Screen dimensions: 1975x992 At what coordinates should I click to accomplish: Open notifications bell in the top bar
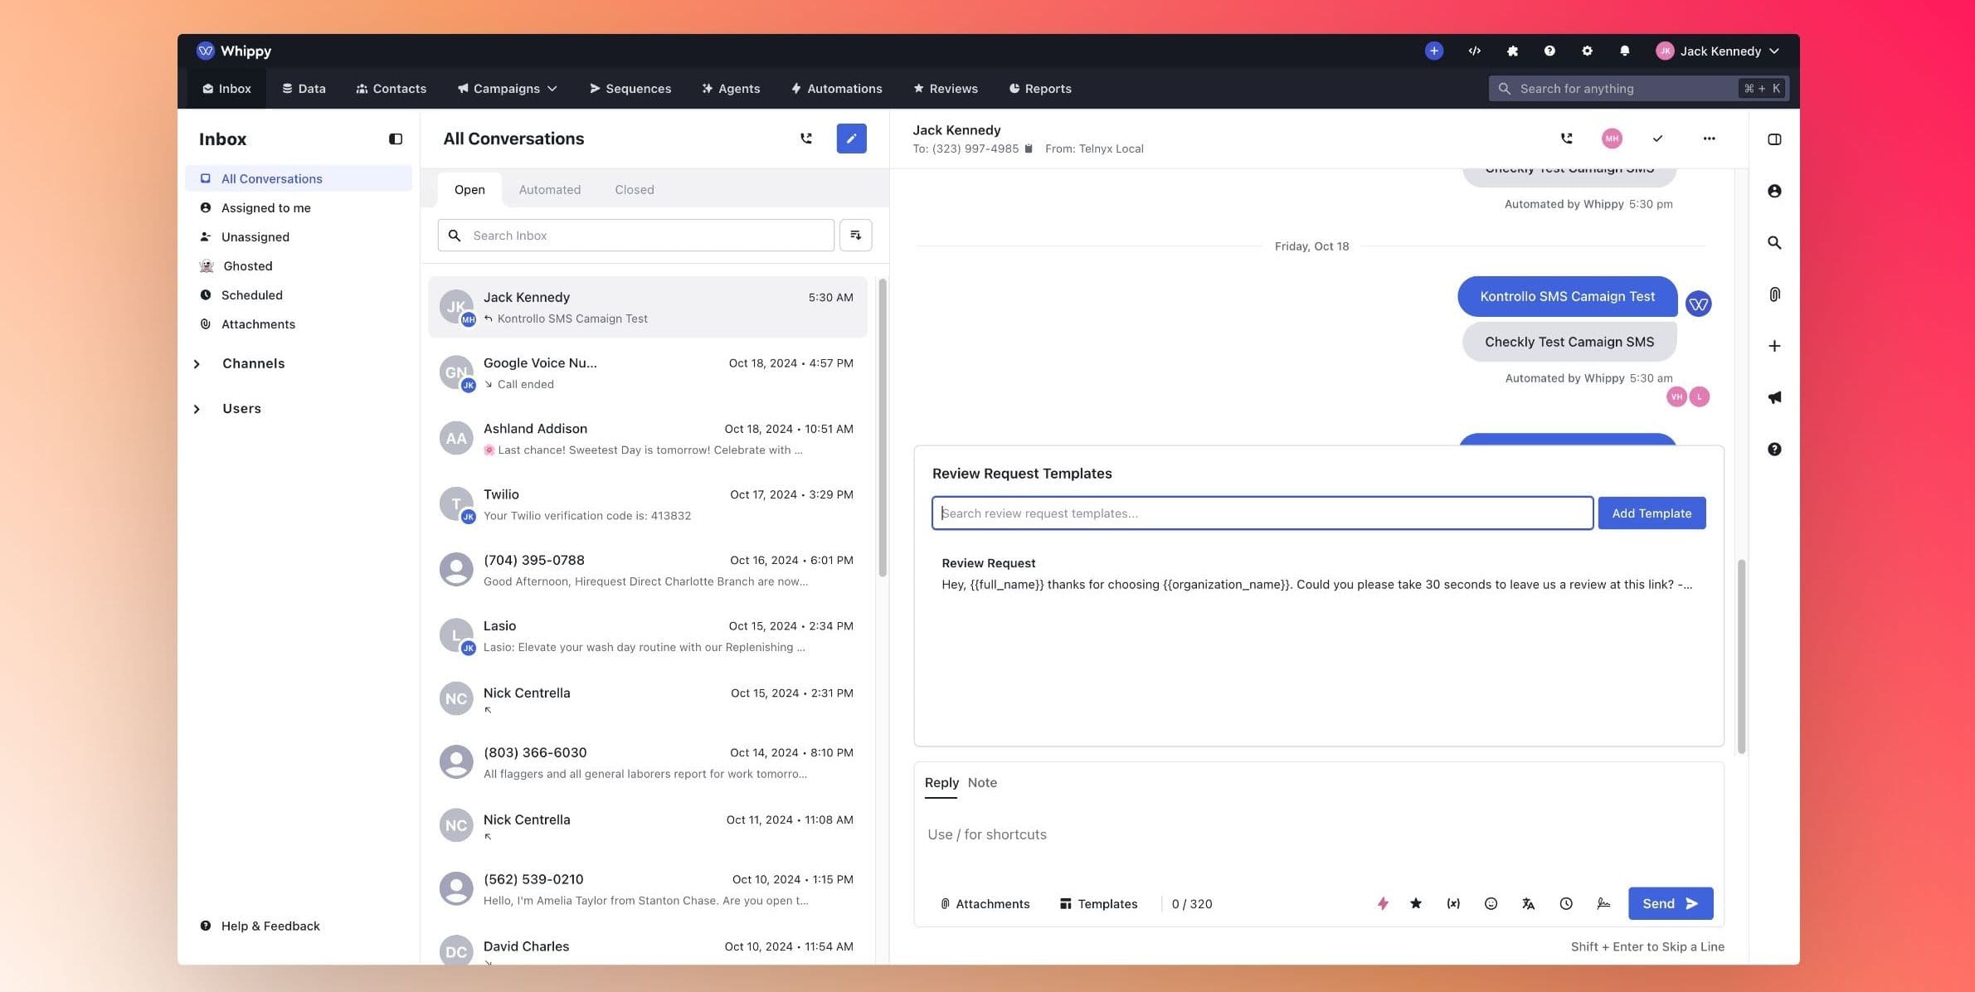coord(1623,51)
